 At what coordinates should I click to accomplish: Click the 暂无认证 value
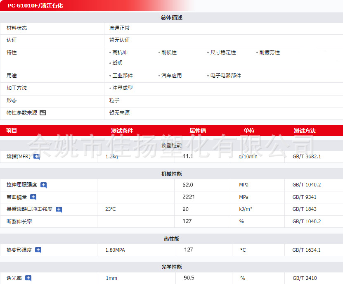(x=119, y=40)
